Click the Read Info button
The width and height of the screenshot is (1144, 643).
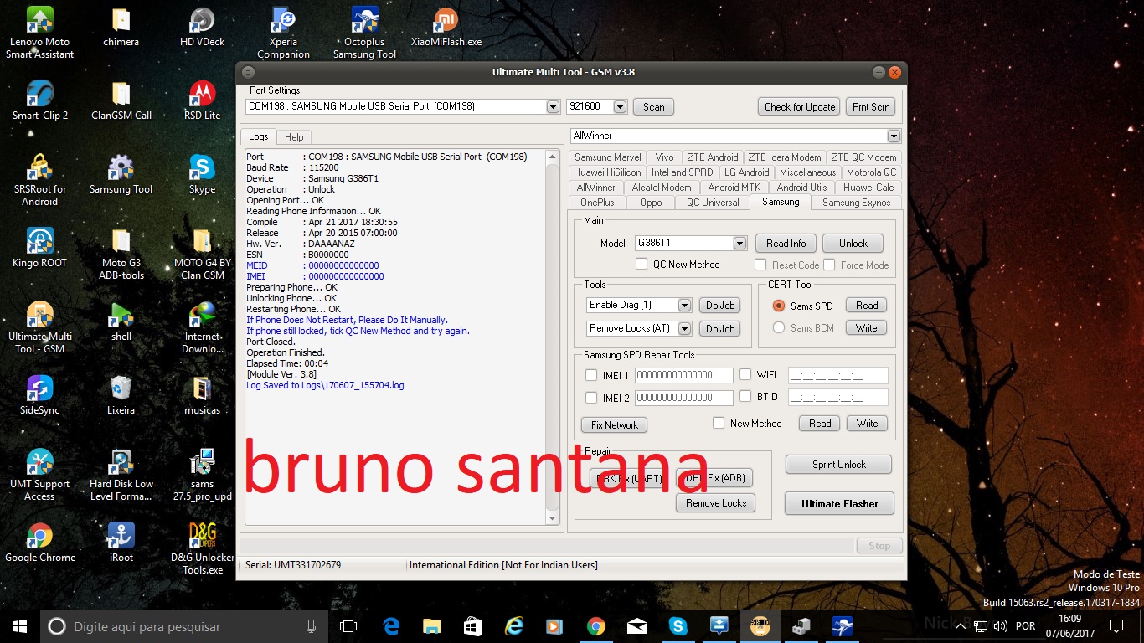786,244
